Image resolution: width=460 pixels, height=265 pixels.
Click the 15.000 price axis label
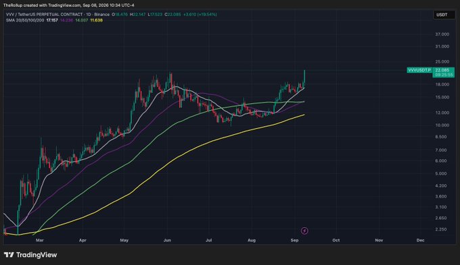[442, 97]
